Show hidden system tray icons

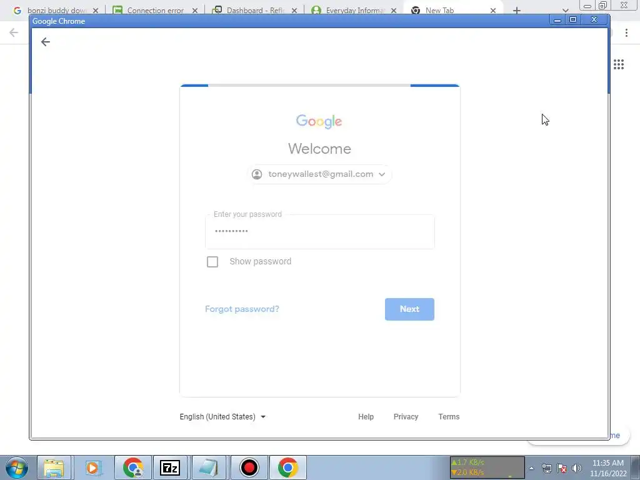tap(531, 468)
